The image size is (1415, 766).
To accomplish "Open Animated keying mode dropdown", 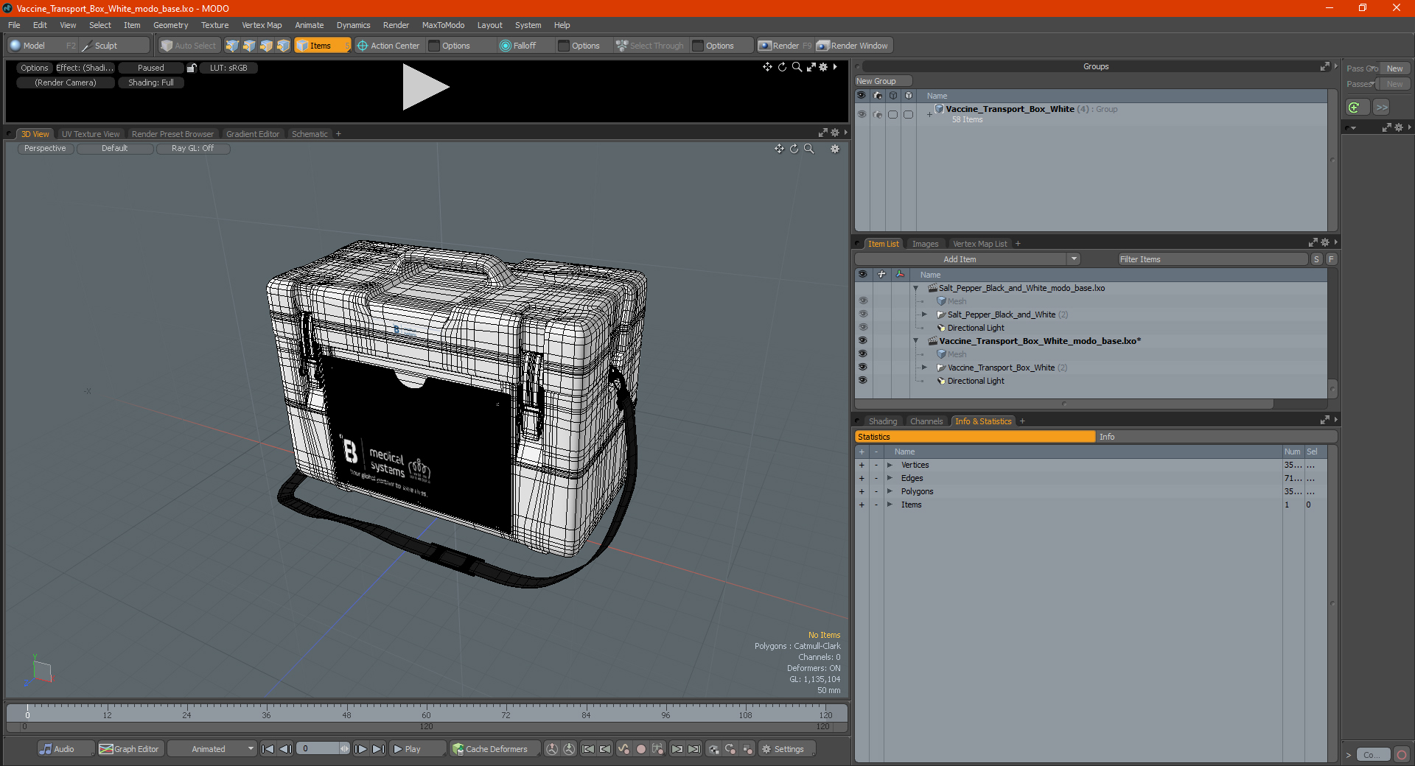I will tap(212, 749).
